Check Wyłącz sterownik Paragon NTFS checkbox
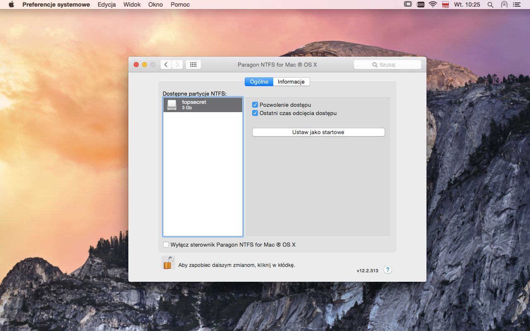The height and width of the screenshot is (331, 530). tap(166, 245)
